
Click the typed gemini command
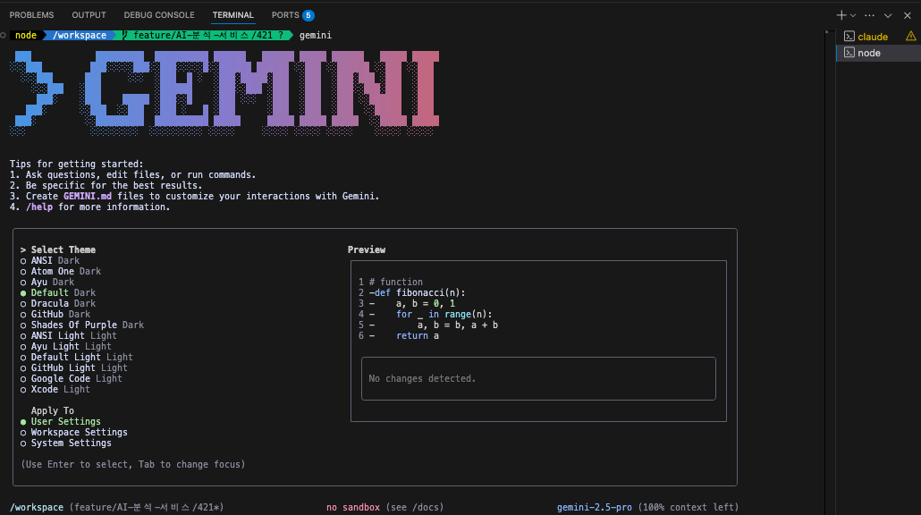[316, 35]
